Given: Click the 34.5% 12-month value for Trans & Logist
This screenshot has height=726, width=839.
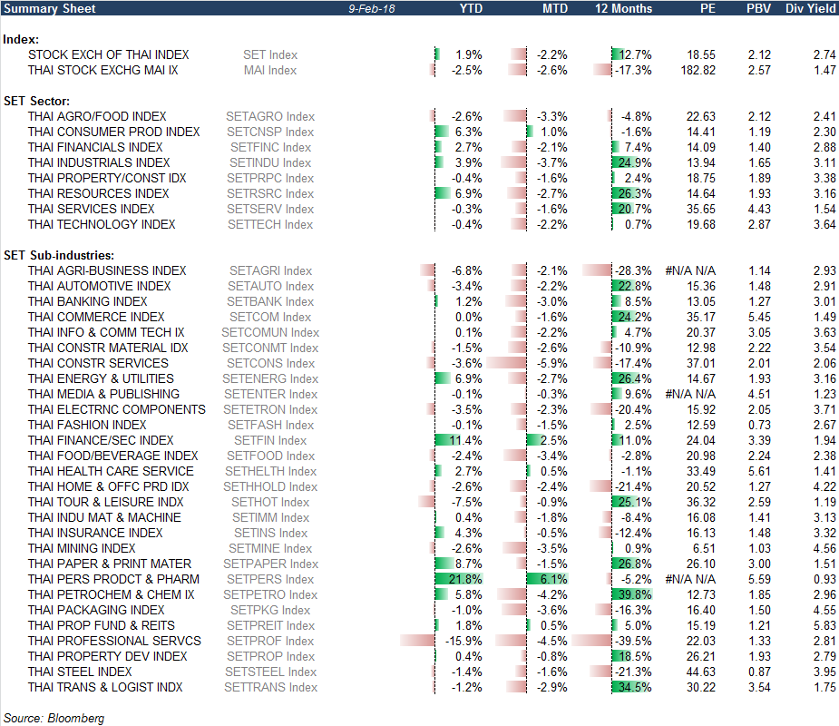Looking at the screenshot, I should (635, 688).
